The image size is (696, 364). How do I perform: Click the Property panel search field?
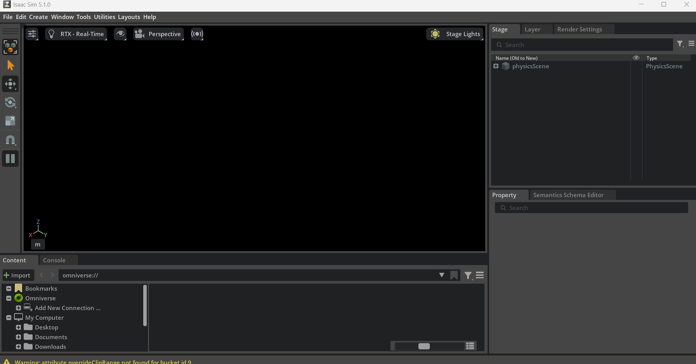[591, 208]
